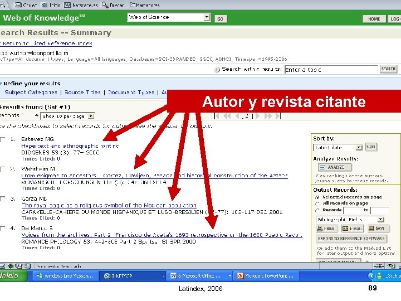401x301 pixels.
Task: Open the Web of Science database dropdown
Action: point(207,17)
